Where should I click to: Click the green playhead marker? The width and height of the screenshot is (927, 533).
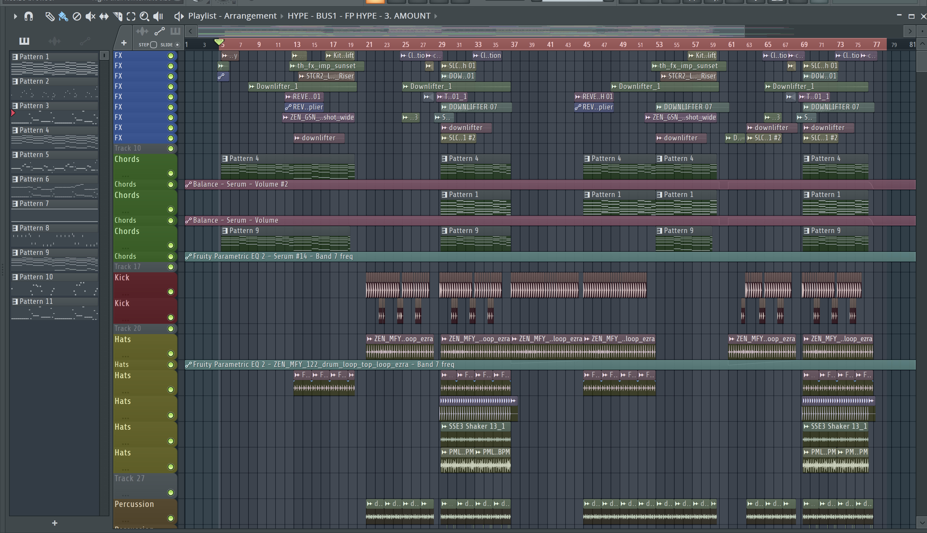pyautogui.click(x=219, y=43)
